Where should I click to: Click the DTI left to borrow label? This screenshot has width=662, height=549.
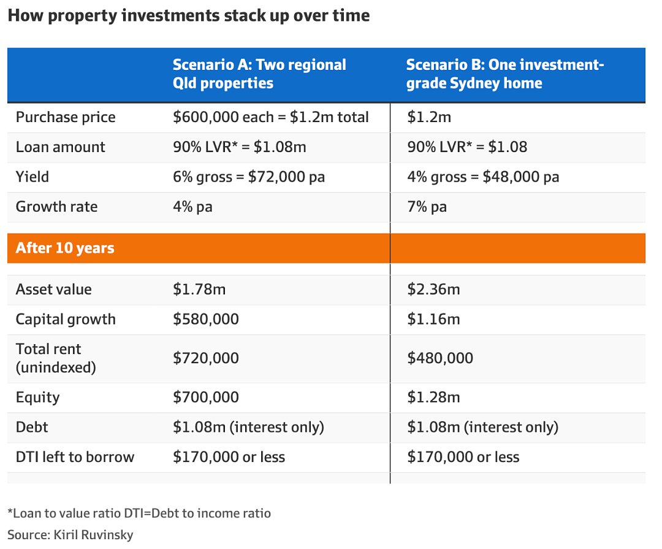coord(75,457)
